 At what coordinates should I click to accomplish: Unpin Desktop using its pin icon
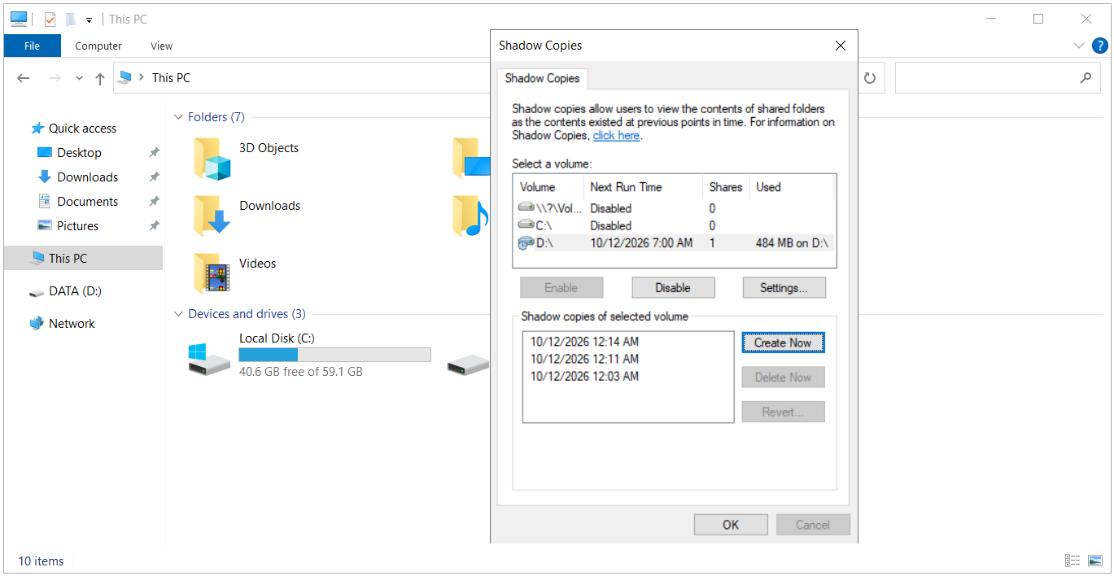click(154, 153)
